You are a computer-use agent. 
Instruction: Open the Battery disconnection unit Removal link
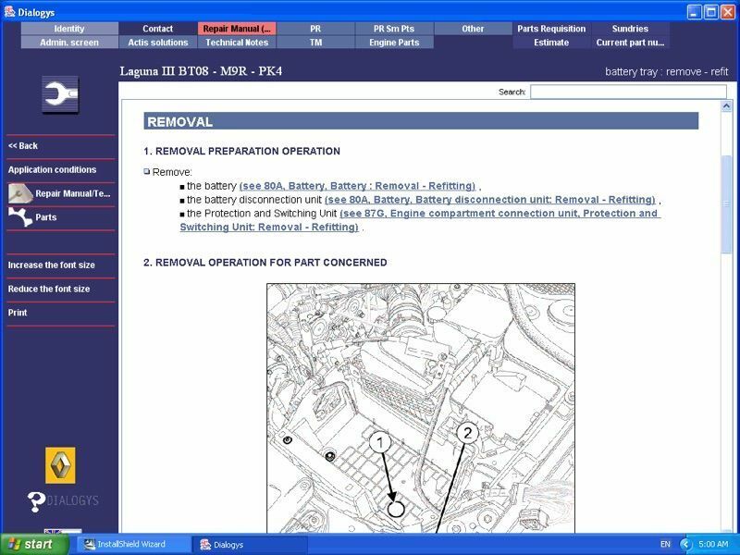(x=490, y=200)
